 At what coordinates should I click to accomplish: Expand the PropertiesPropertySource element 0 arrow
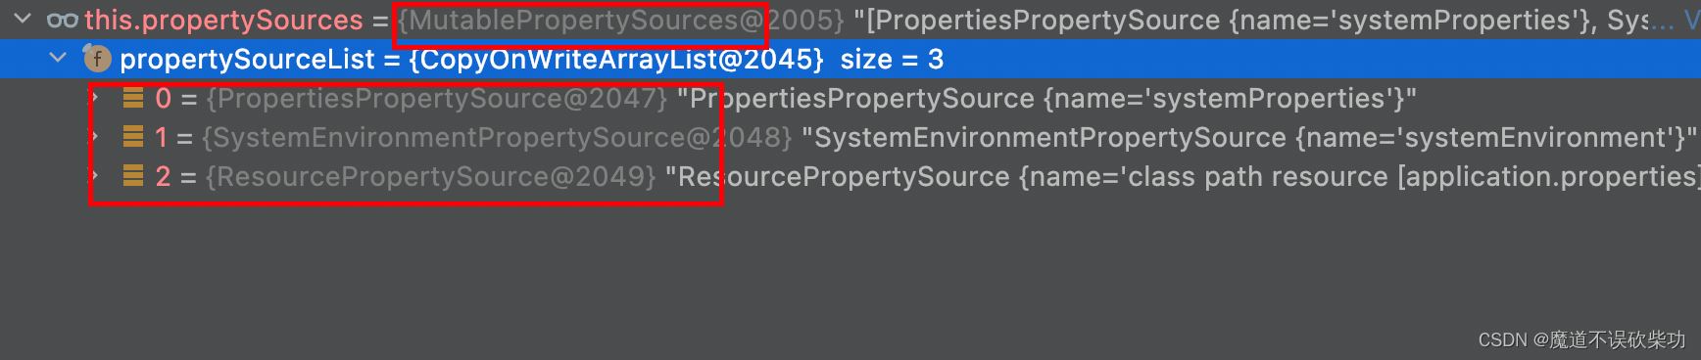coord(95,98)
